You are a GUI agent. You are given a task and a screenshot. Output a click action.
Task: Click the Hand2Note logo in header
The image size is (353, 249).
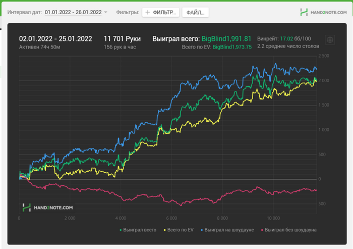pyautogui.click(x=323, y=13)
